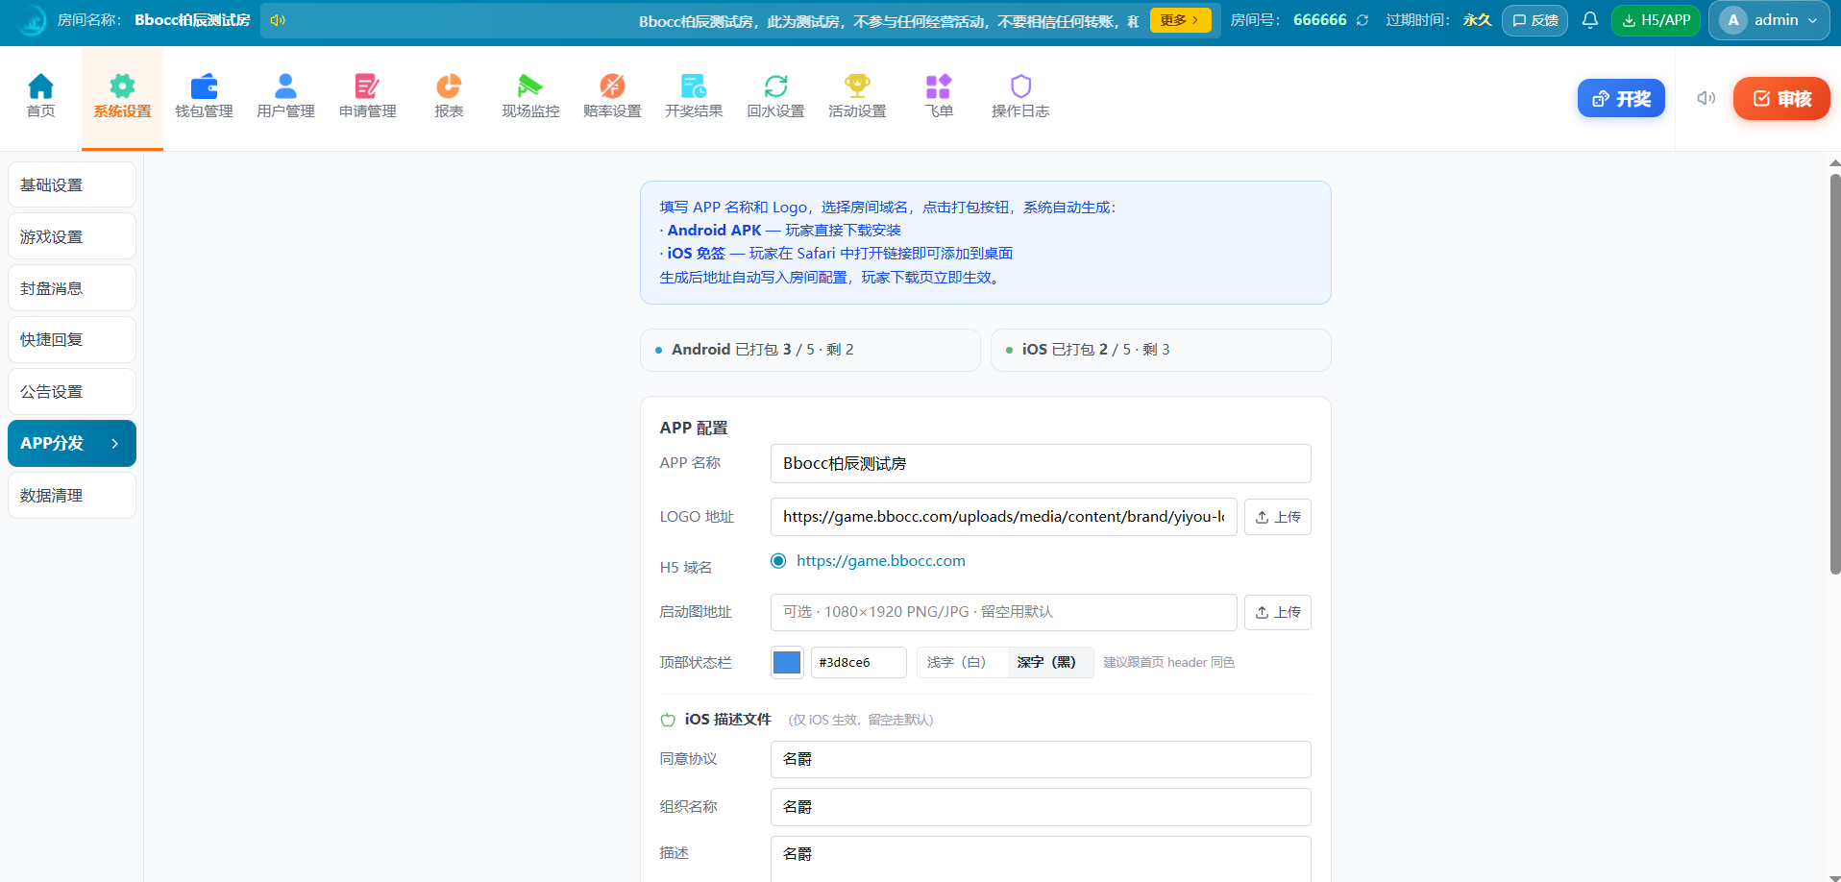Open 快捷回复 in the sidebar
The height and width of the screenshot is (882, 1841).
coord(72,340)
